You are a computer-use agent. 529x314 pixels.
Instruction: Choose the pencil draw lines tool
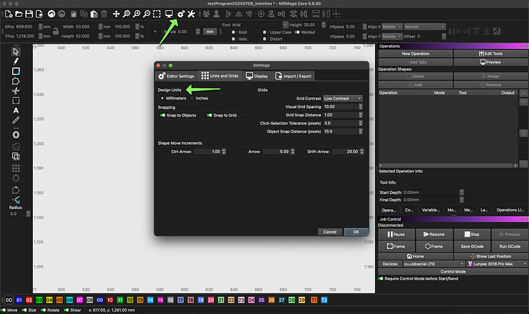coord(16,61)
